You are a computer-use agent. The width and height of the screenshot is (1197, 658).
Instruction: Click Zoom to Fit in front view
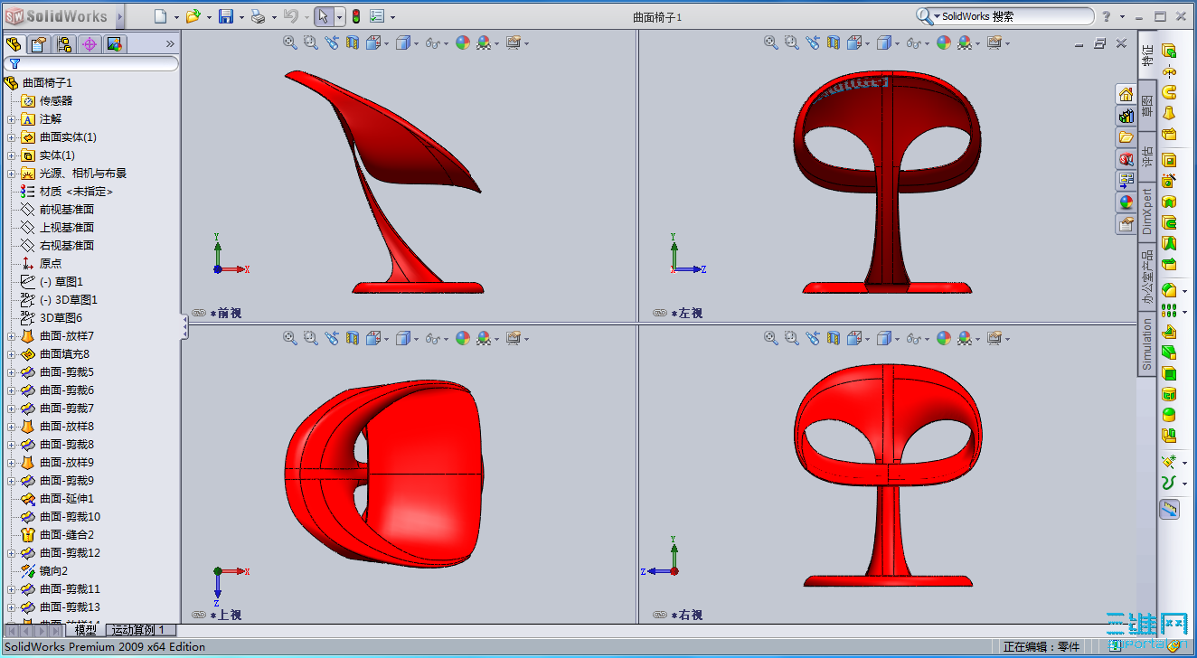pos(290,42)
